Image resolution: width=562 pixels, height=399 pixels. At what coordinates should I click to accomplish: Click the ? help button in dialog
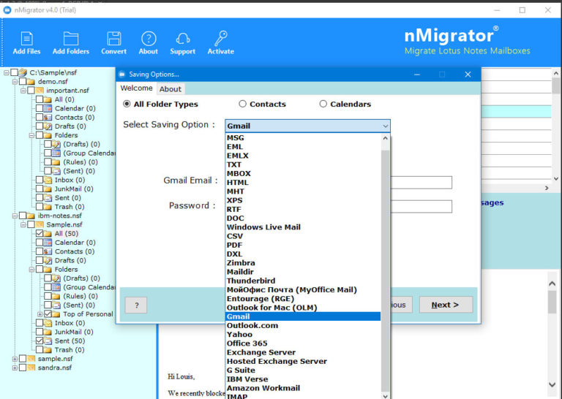click(136, 305)
